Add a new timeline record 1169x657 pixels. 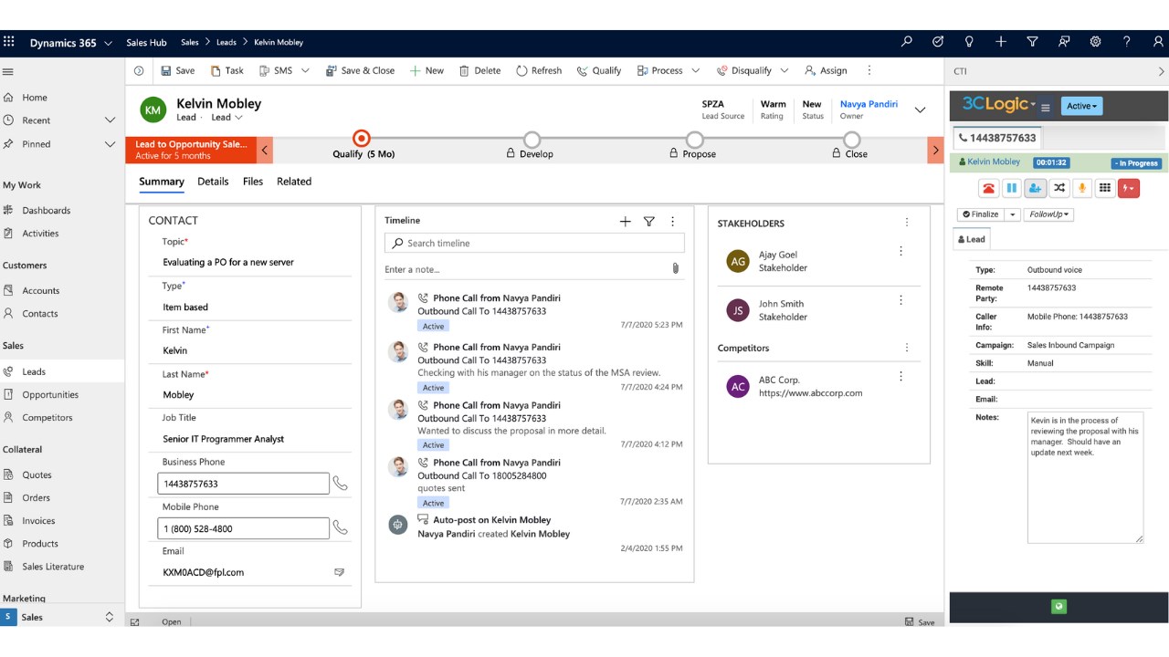(626, 221)
